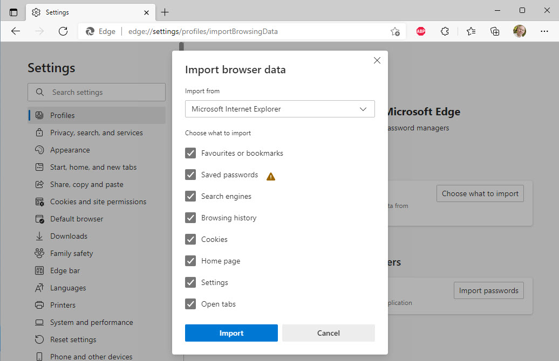The image size is (559, 361).
Task: Click the Downloads arrow icon
Action: tap(39, 236)
